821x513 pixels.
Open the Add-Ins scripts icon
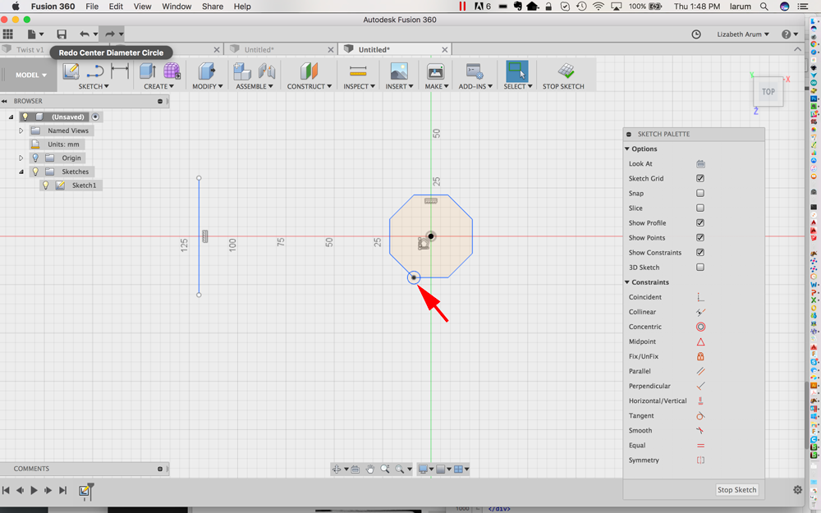475,71
